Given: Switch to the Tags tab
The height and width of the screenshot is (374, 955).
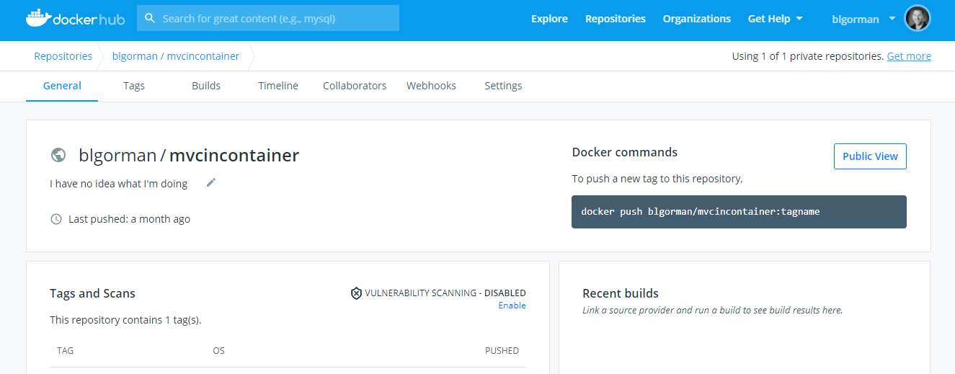Looking at the screenshot, I should click(134, 86).
